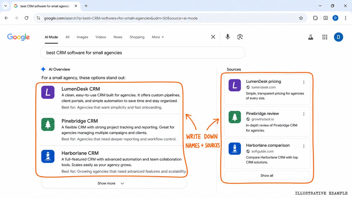This screenshot has height=198, width=352.
Task: Clear the search query with the X
Action: (213, 37)
